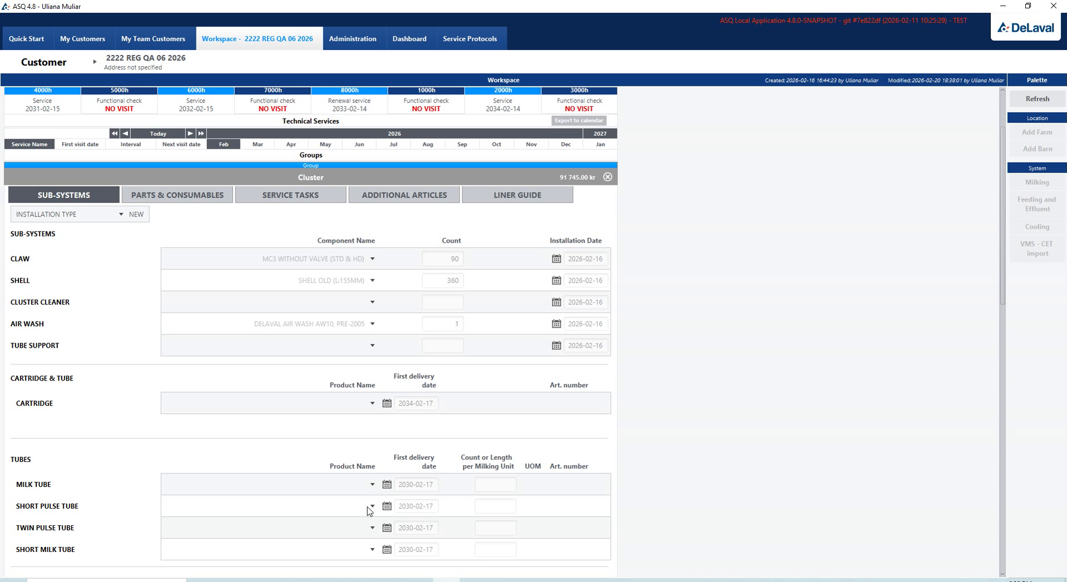The height and width of the screenshot is (582, 1067).
Task: Click Export to calendar button
Action: (579, 121)
